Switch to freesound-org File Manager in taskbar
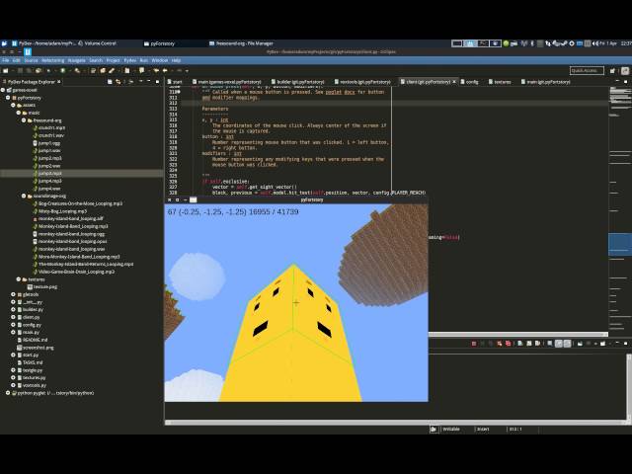Viewport: 632px width, 474px height. click(x=241, y=43)
